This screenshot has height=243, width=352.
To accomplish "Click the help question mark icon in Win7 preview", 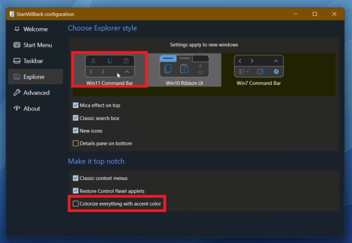I will [x=276, y=72].
